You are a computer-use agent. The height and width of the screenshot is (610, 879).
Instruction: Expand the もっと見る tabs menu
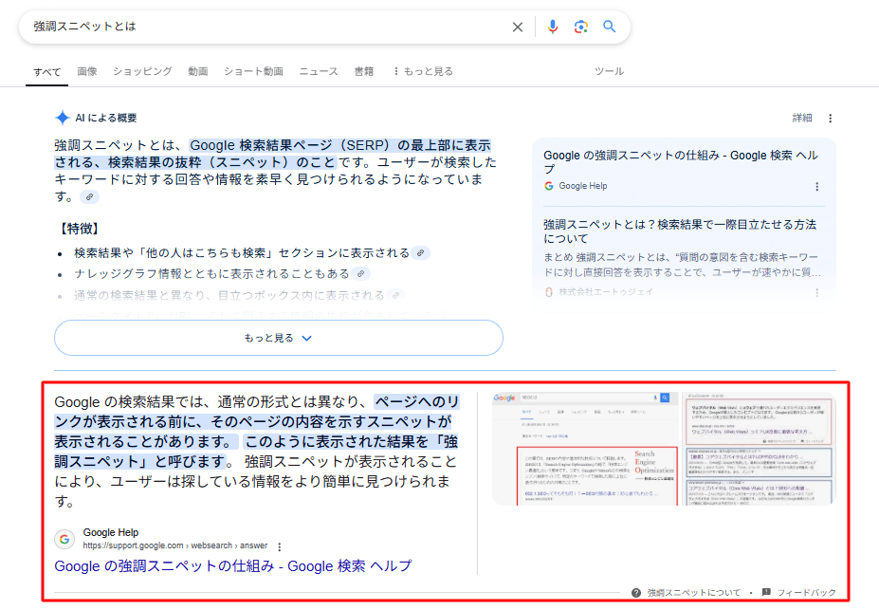pos(424,71)
